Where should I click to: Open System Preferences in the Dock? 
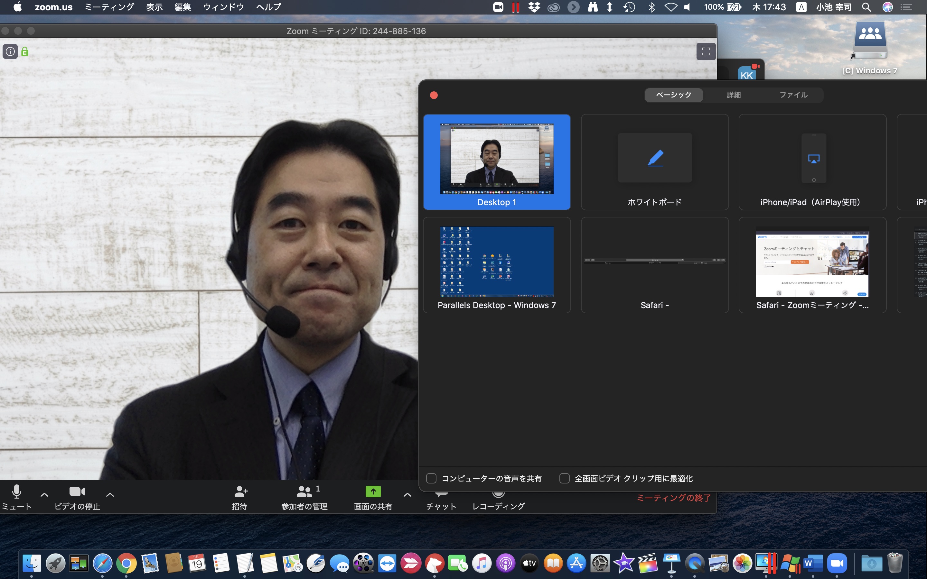[x=600, y=563]
